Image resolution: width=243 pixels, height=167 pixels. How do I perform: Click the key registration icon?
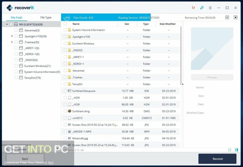point(202,8)
